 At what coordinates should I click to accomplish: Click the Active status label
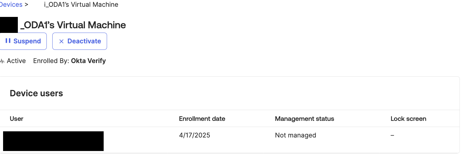click(16, 61)
